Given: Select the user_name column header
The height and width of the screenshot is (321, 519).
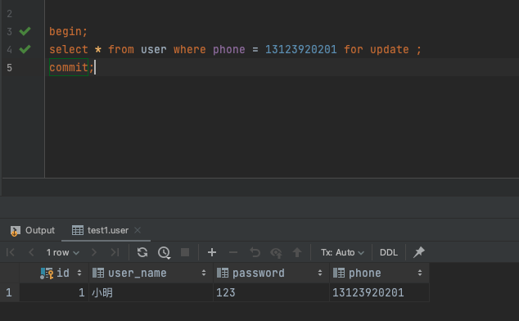Looking at the screenshot, I should coord(151,273).
